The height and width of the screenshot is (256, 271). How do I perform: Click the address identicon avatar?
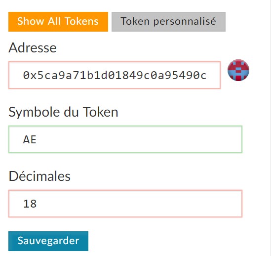coord(238,70)
